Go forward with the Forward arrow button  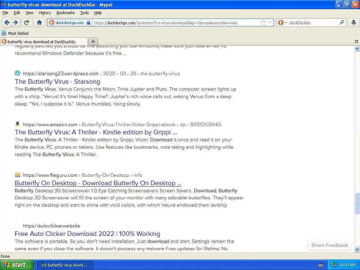coord(15,22)
